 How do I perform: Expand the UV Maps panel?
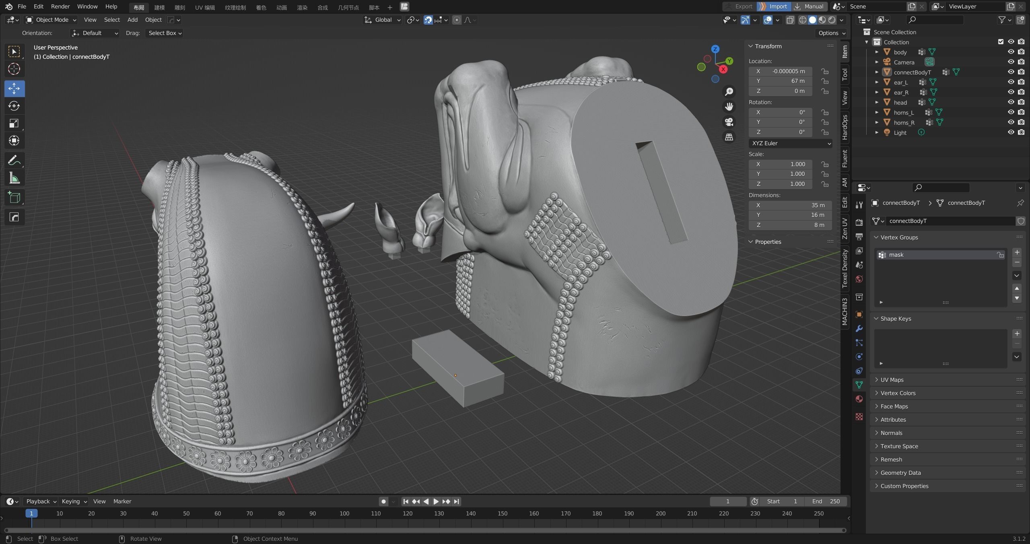[x=948, y=380]
